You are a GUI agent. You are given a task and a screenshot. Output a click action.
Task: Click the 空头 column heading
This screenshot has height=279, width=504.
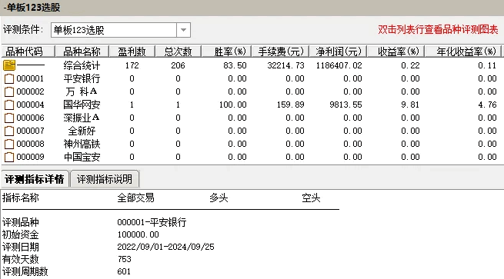[311, 198]
